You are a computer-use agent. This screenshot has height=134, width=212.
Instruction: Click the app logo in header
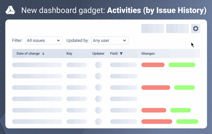tap(11, 11)
